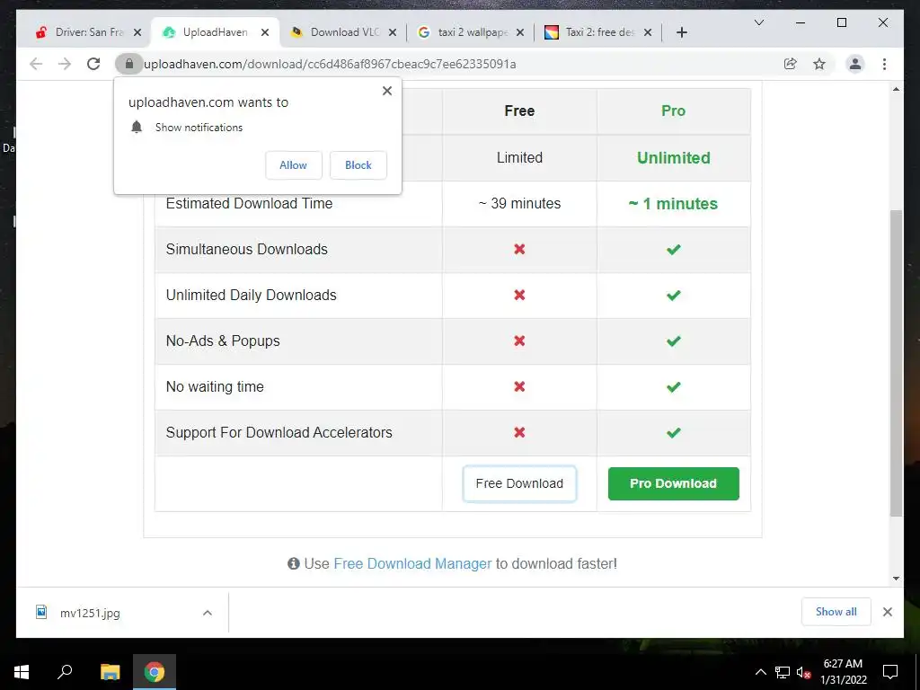Viewport: 920px width, 690px height.
Task: Click the scrollbar up arrow
Action: [x=896, y=89]
